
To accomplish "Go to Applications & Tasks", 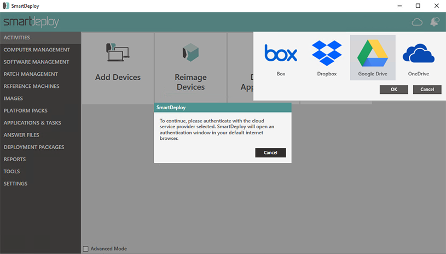I will tap(40, 123).
